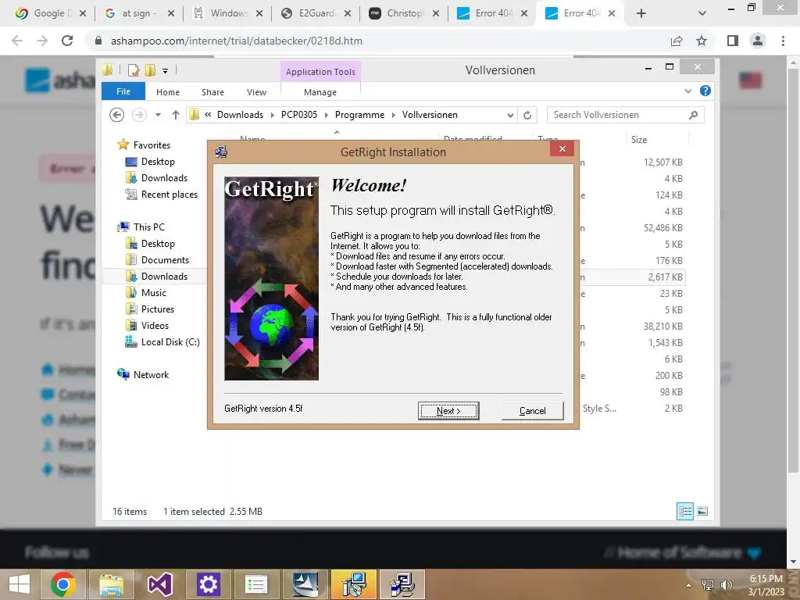Select the Application Tools tab header
Screen dimensions: 800x600
pyautogui.click(x=320, y=72)
